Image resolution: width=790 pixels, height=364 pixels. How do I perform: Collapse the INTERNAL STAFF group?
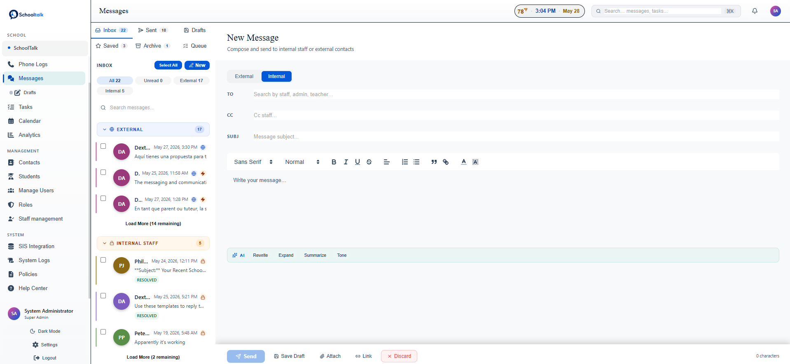tap(153, 243)
